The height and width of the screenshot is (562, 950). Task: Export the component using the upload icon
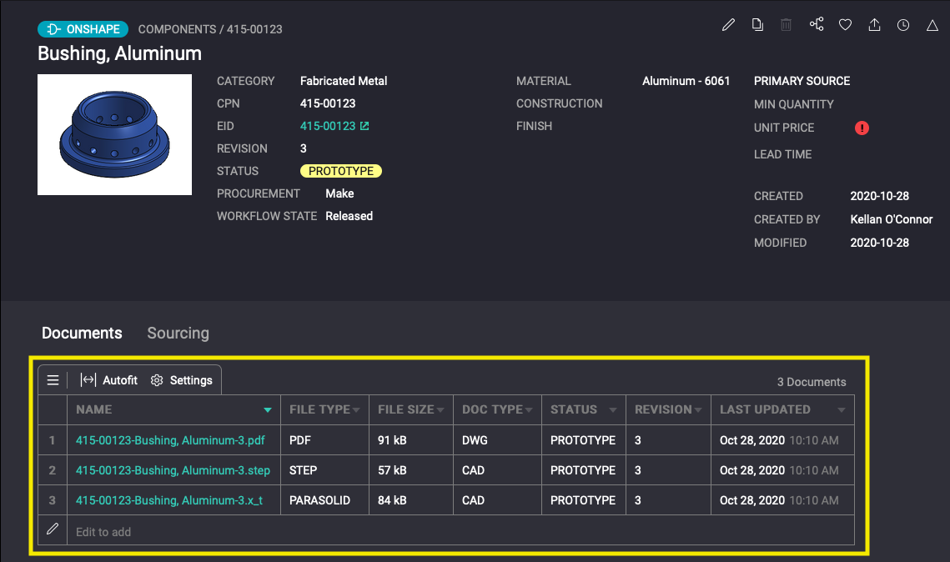(874, 25)
